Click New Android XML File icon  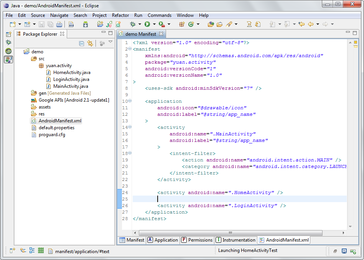(119, 24)
